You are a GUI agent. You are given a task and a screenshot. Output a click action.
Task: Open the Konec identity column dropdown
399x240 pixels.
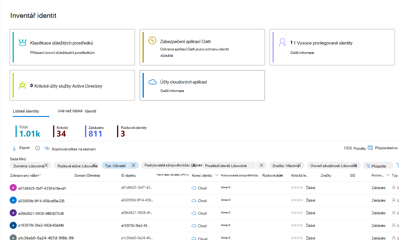217,175
